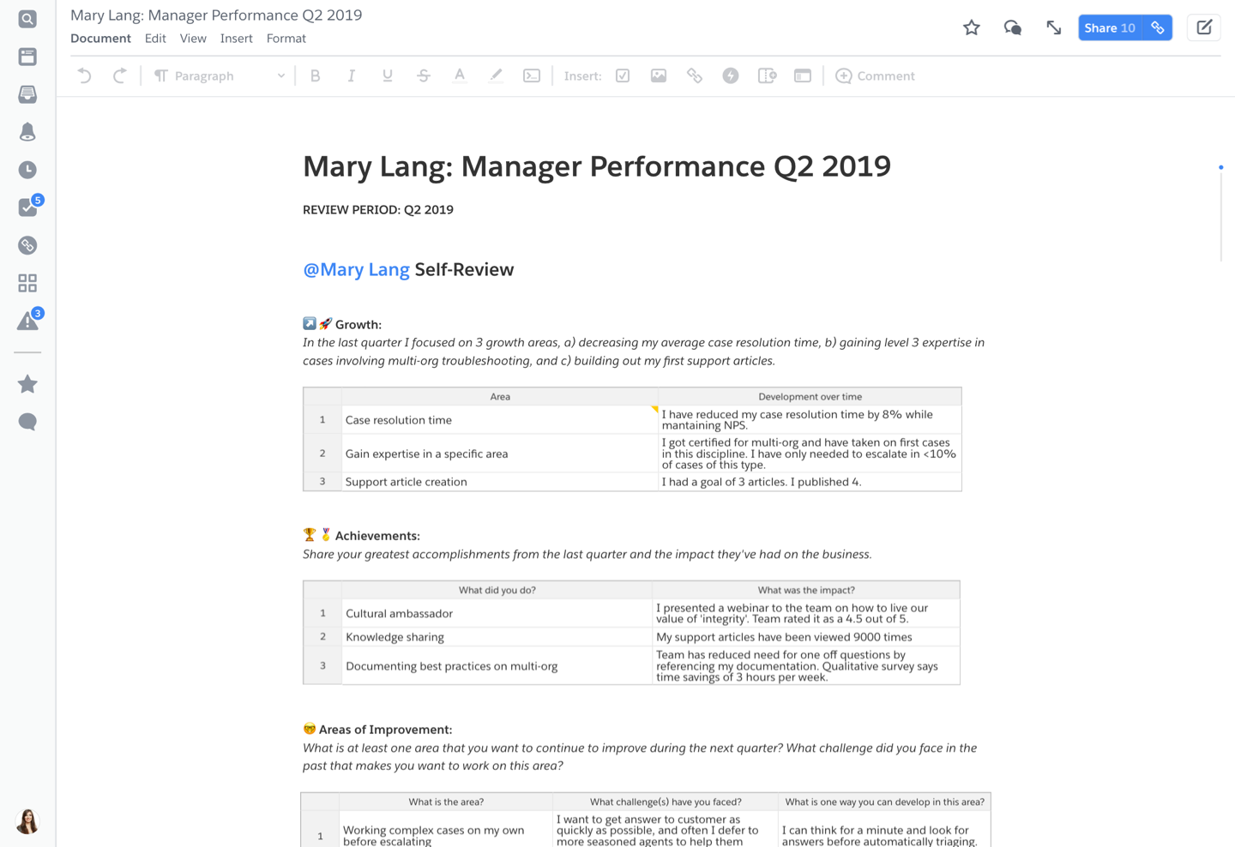Open tasks icon with badge 5
This screenshot has height=847, width=1235.
pyautogui.click(x=27, y=207)
